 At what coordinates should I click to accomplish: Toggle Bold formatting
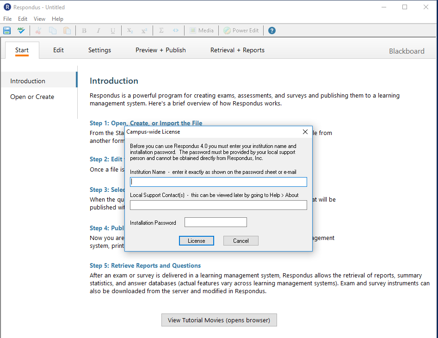click(x=84, y=31)
